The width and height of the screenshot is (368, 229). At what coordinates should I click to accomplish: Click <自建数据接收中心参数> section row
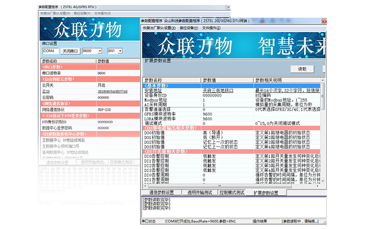point(90,134)
